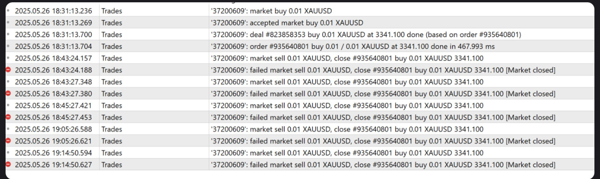Select the last '[Market closed]' failure row

[x=300, y=165]
